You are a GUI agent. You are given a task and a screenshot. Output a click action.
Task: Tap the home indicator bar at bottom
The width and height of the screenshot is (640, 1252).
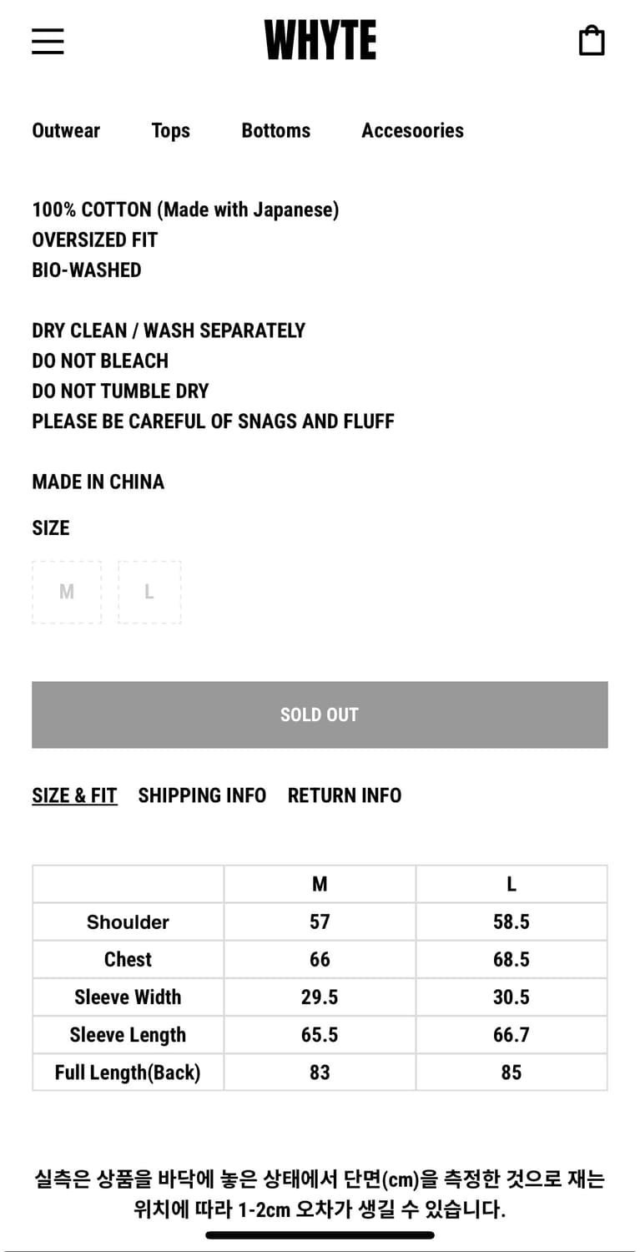tap(320, 1235)
